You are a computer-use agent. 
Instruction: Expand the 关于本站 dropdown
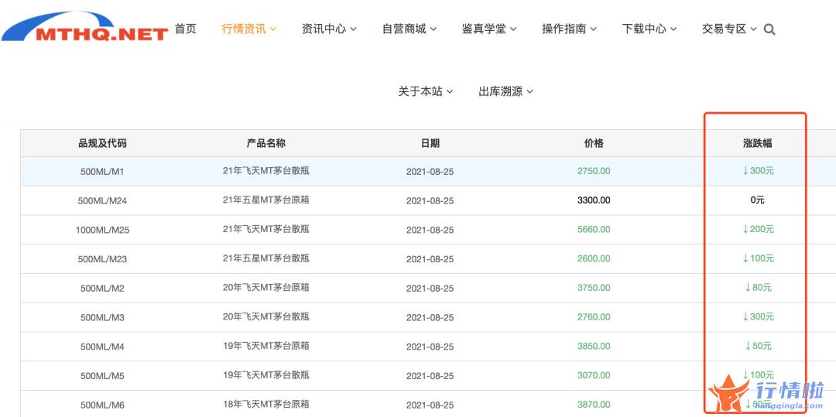[x=426, y=91]
